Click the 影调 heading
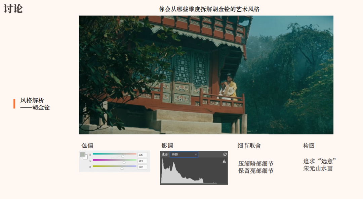The image size is (363, 199). 167,146
